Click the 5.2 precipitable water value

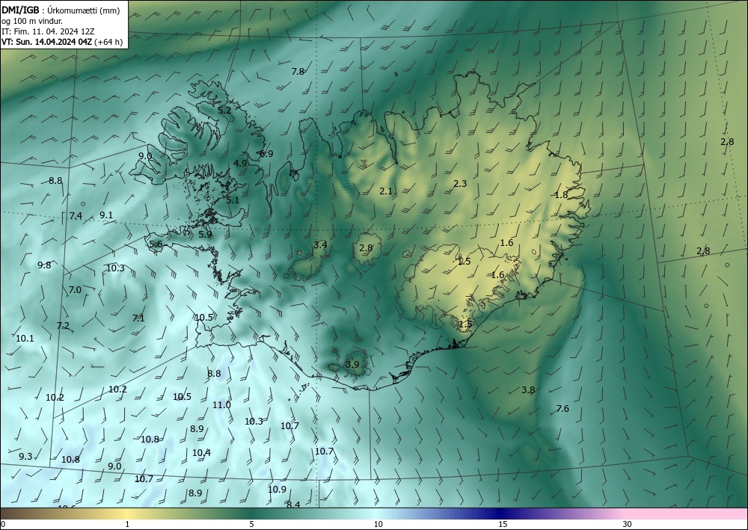pos(224,110)
